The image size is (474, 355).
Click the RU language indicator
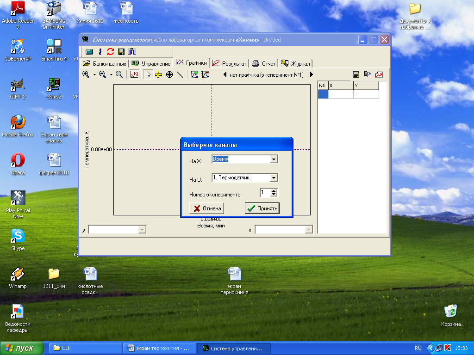click(x=418, y=348)
